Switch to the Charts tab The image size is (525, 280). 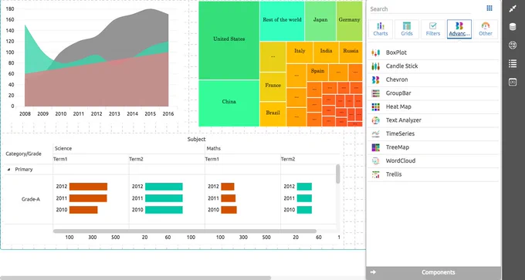tap(381, 29)
